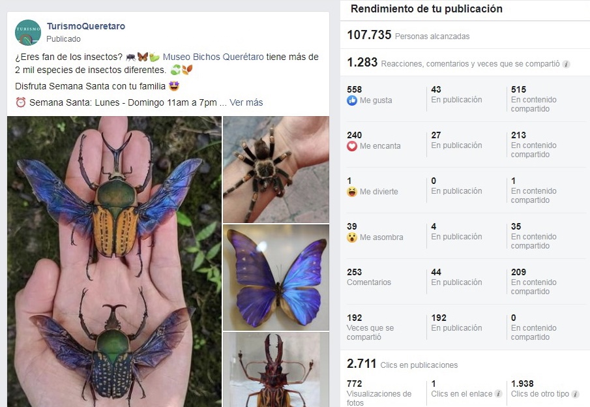590x407 pixels.
Task: Click the 2.711 Clics en publicaciones total
Action: (x=361, y=364)
